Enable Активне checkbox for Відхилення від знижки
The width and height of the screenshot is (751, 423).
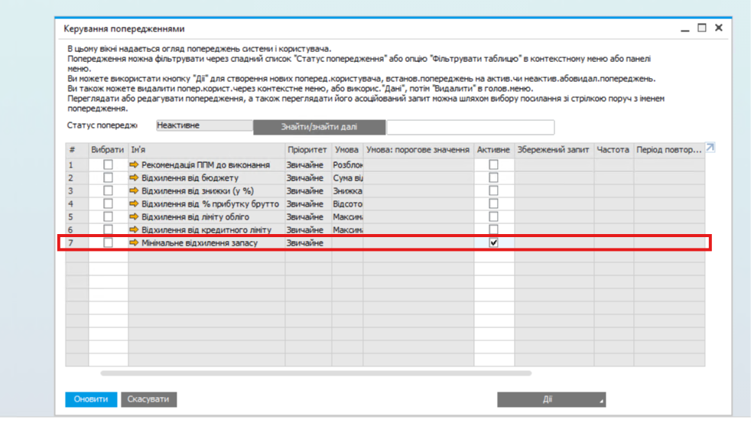tap(493, 190)
